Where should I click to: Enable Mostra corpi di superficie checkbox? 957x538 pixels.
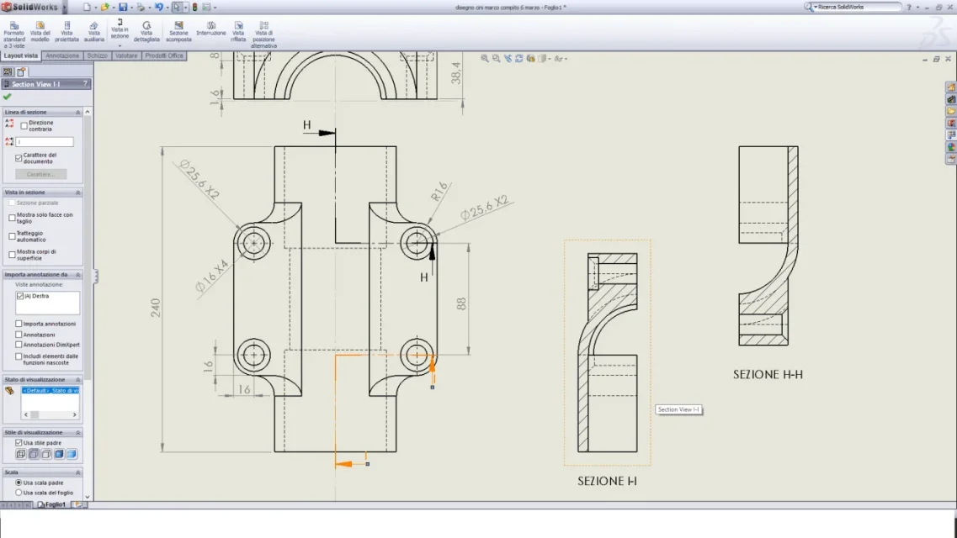[x=13, y=254]
